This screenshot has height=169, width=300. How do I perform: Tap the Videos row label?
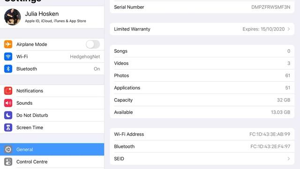point(121,63)
